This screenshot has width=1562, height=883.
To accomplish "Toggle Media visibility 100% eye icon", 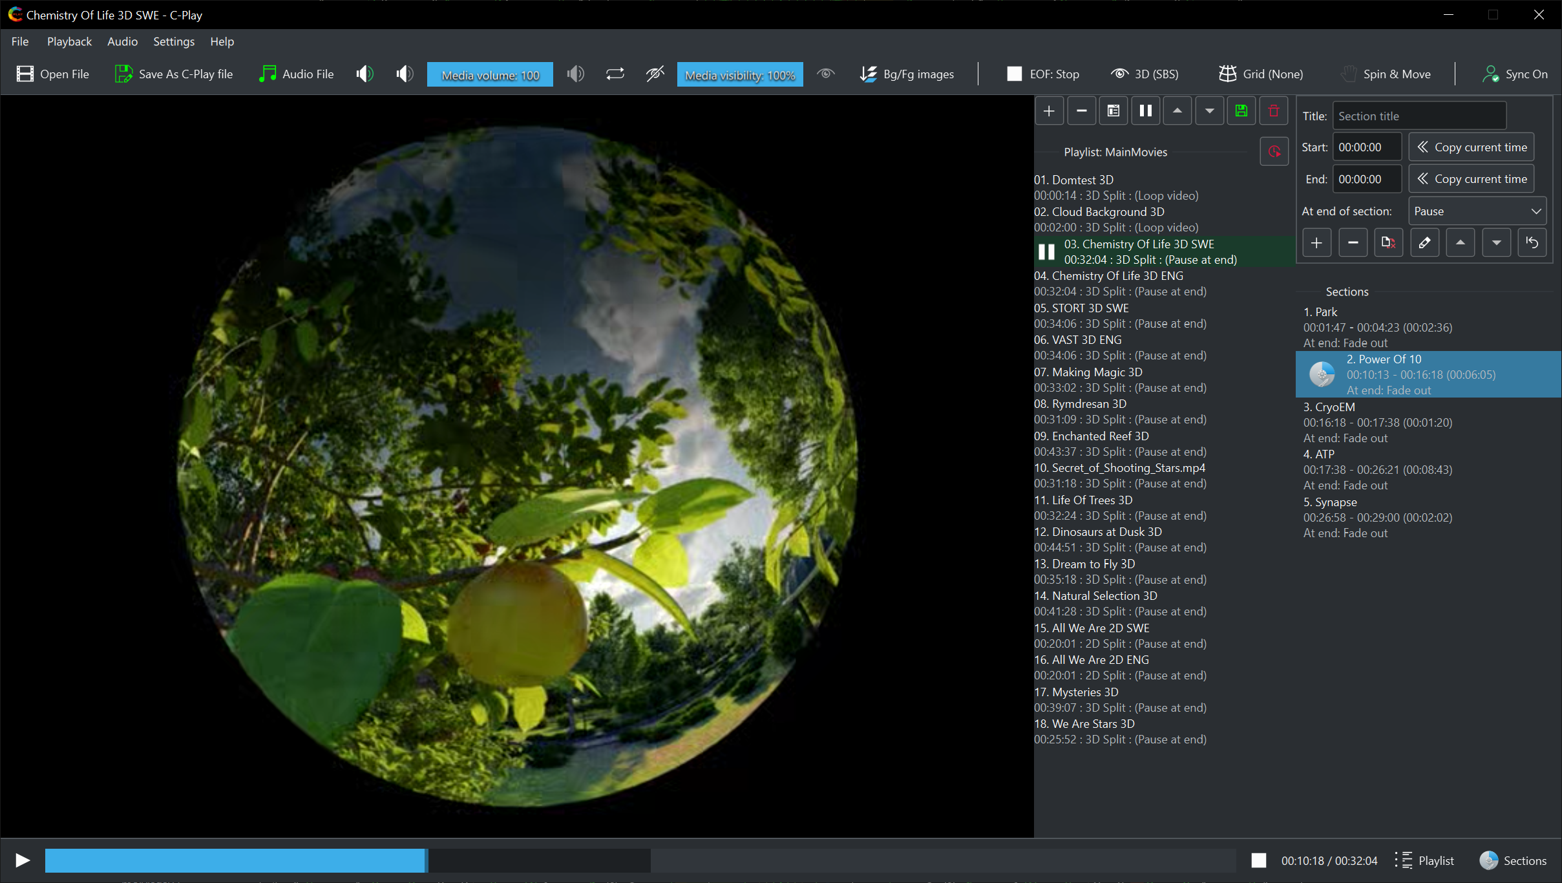I will [x=826, y=73].
